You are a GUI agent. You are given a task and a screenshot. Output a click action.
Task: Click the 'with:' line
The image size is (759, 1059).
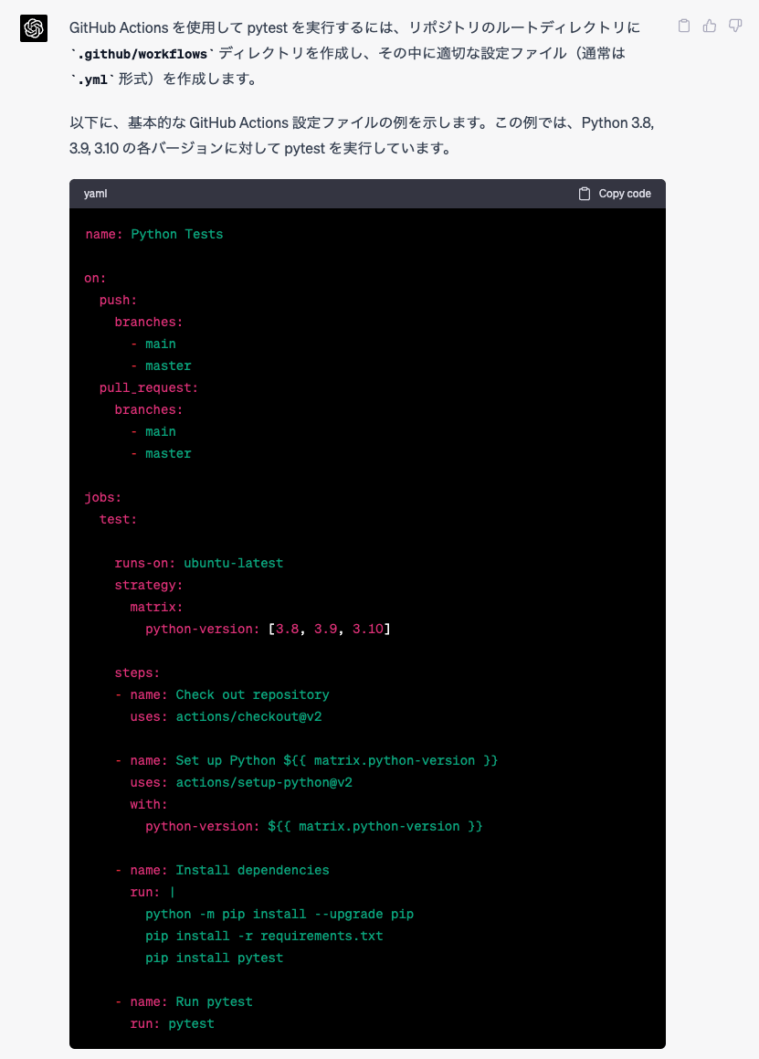[149, 804]
